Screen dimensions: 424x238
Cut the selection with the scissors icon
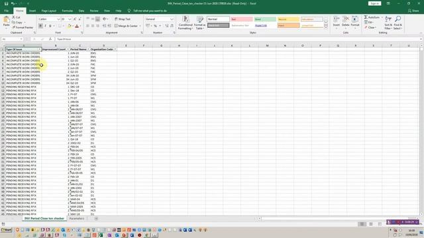(x=16, y=17)
